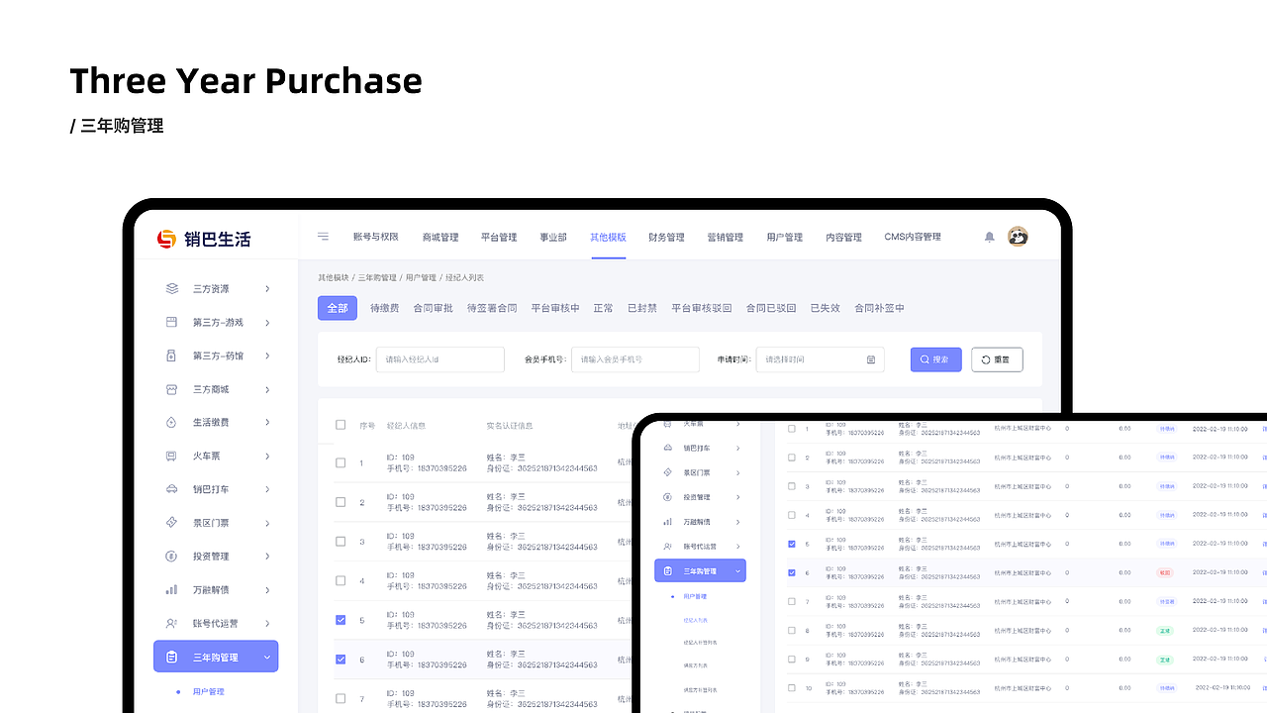This screenshot has height=713, width=1267.
Task: Click the red 驳回 status tag in row 6
Action: click(1165, 573)
